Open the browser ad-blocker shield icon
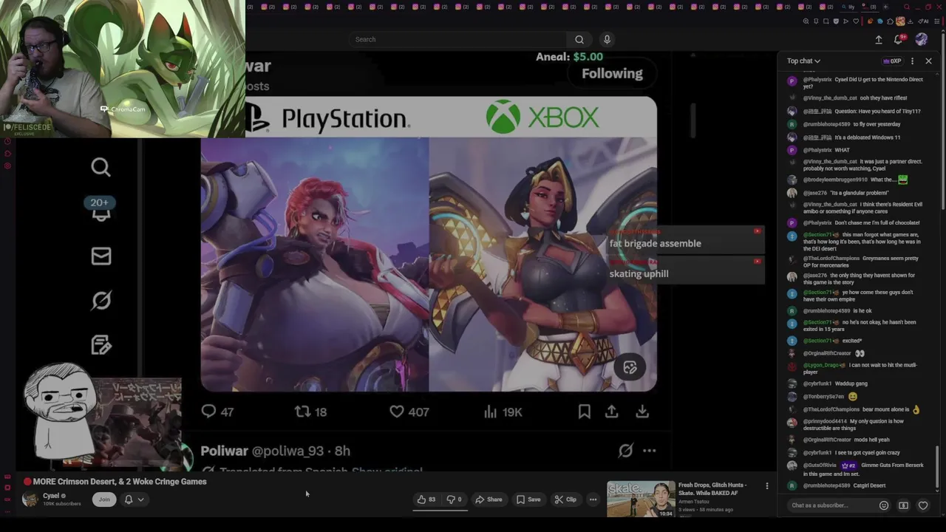The width and height of the screenshot is (946, 532). pyautogui.click(x=836, y=21)
